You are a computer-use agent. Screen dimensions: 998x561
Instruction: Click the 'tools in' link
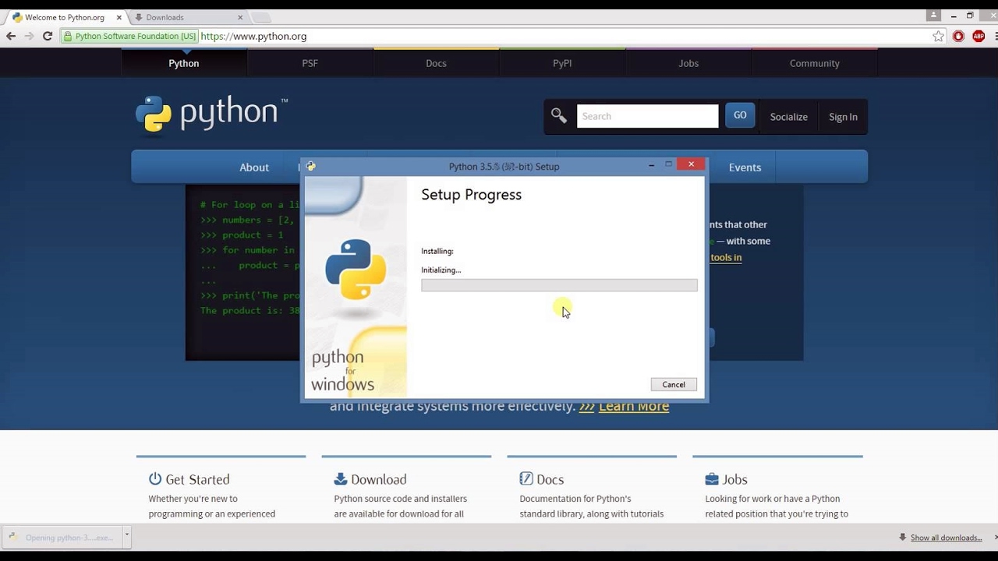point(726,257)
